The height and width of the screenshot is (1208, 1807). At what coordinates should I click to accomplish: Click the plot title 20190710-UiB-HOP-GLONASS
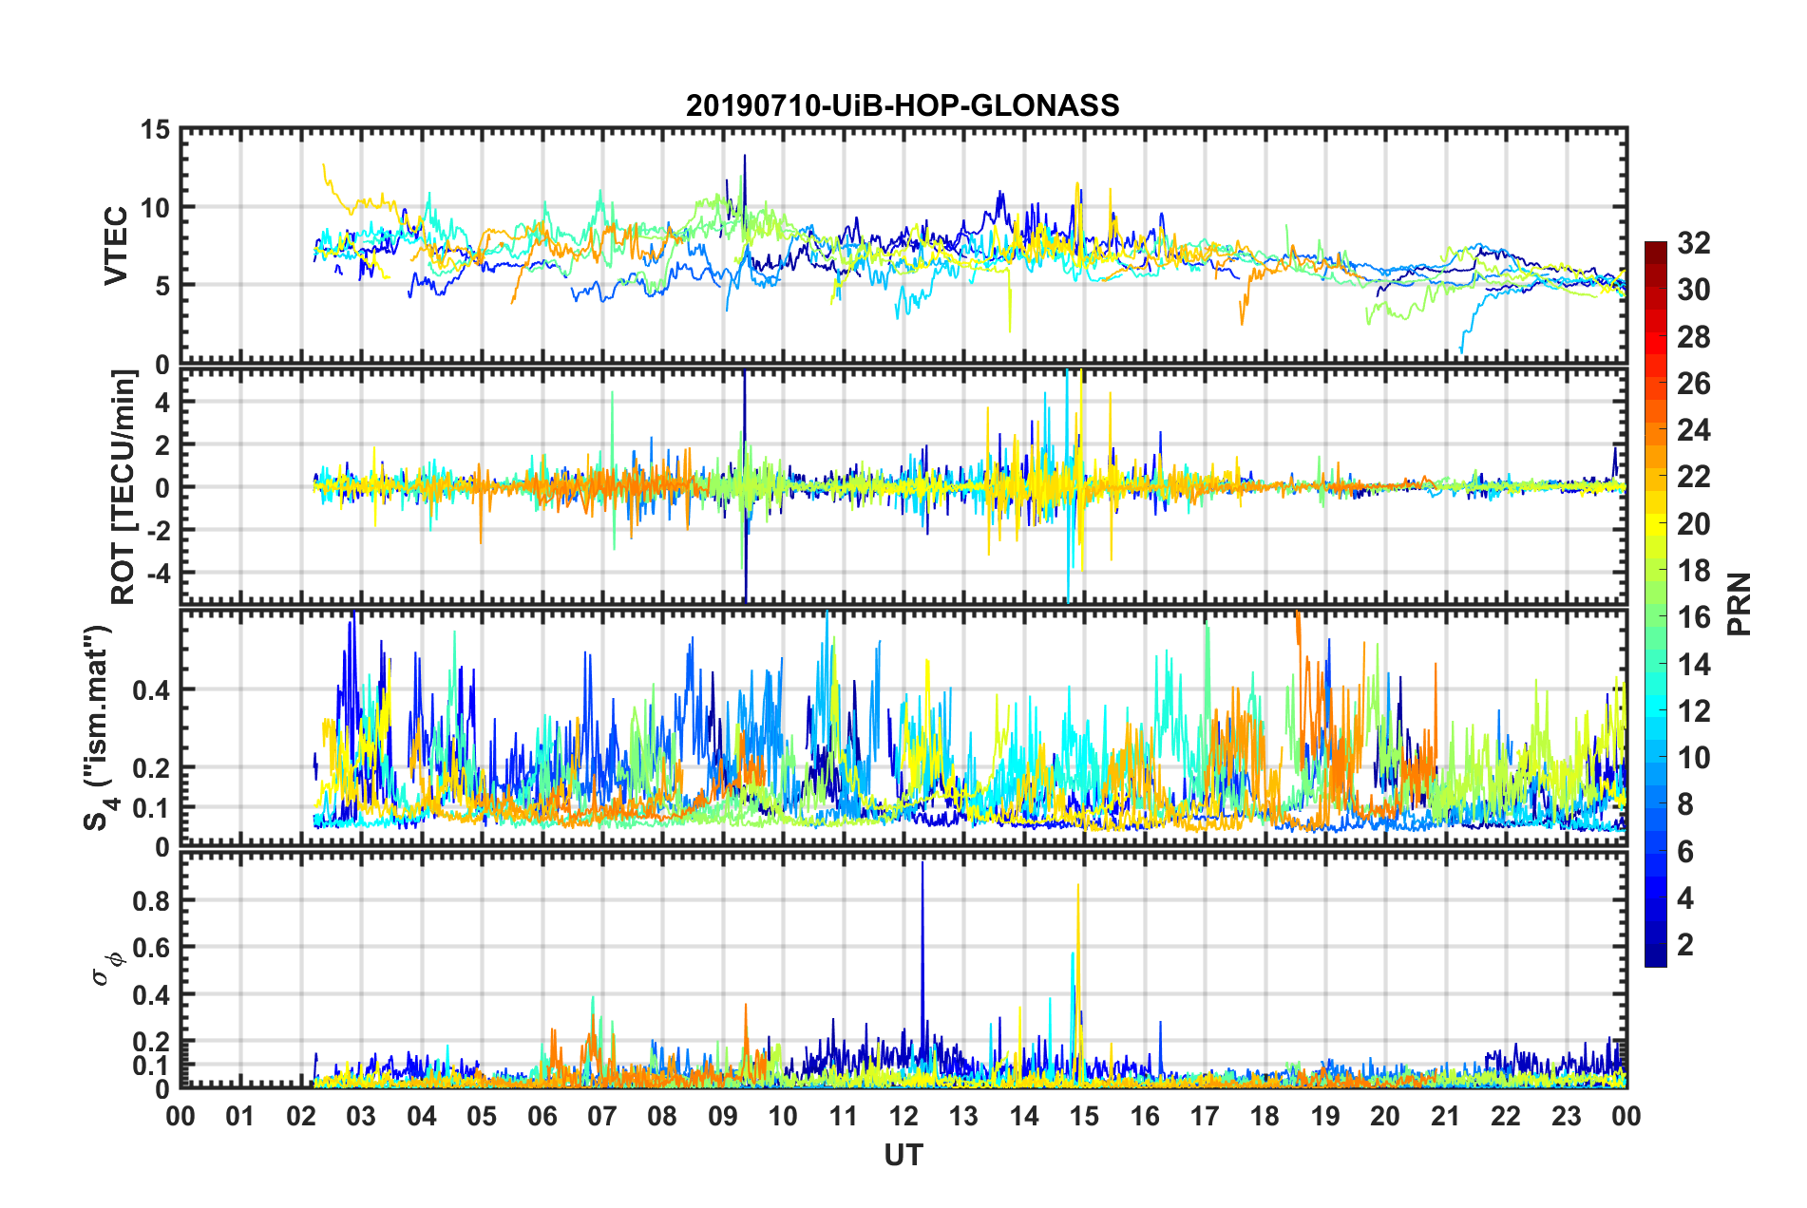coord(903,105)
